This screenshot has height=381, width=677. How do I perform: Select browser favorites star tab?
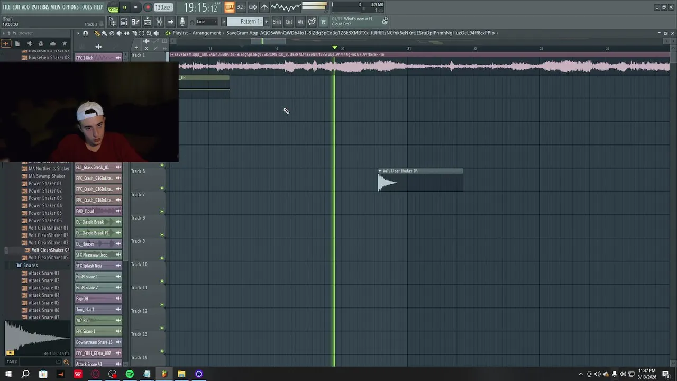click(x=65, y=43)
